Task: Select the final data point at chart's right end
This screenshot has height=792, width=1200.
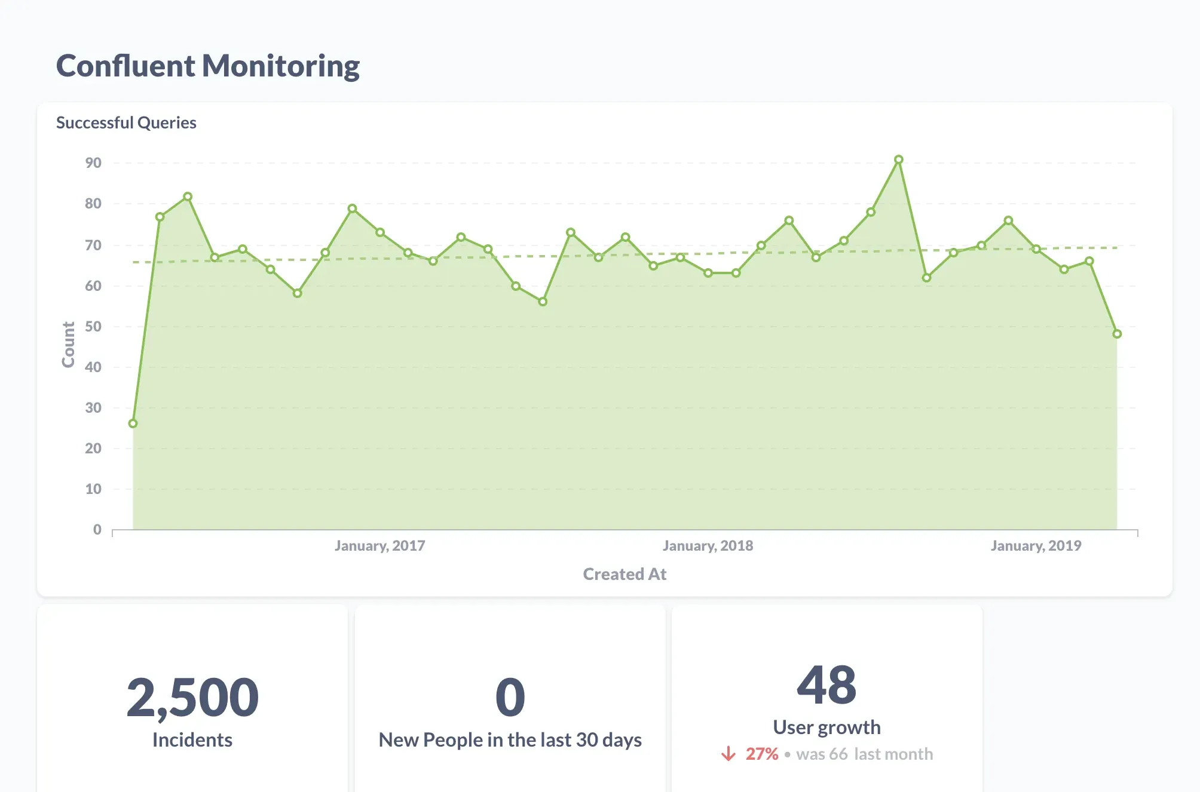Action: [x=1117, y=334]
